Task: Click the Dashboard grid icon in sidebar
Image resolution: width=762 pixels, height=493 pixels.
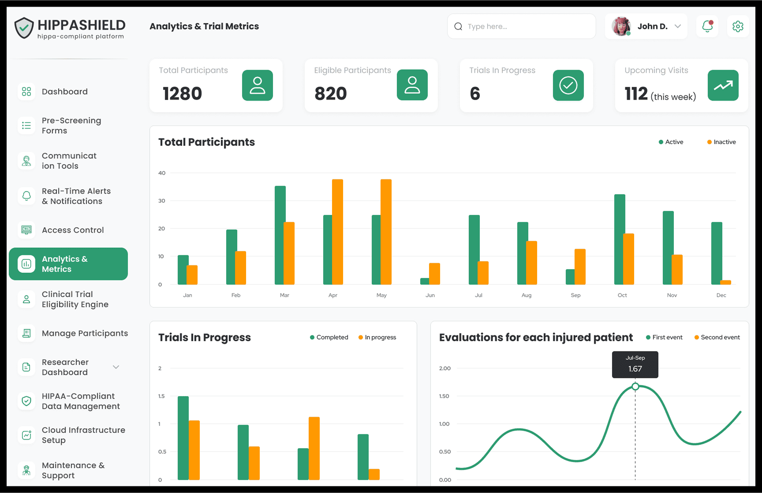Action: tap(26, 91)
